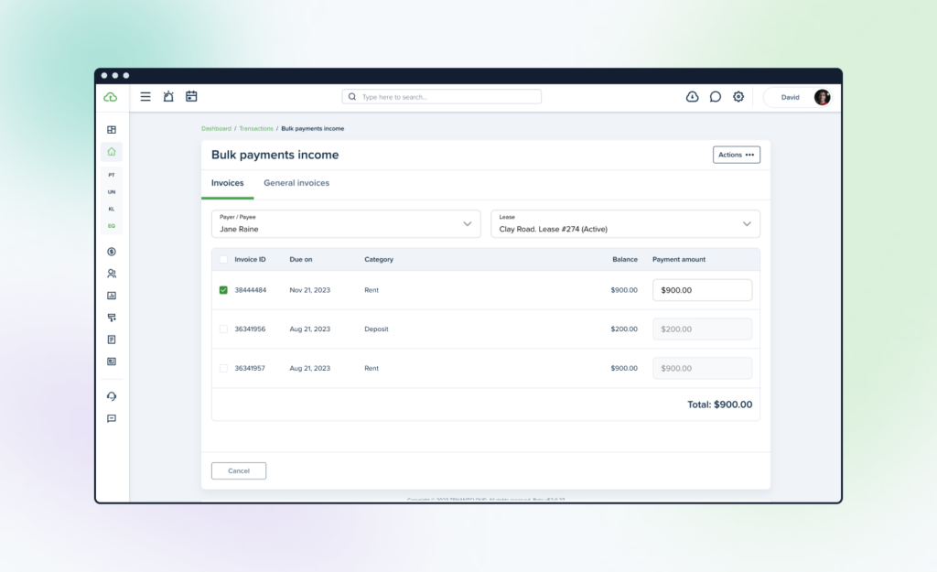
Task: Click the Cancel button
Action: click(239, 471)
